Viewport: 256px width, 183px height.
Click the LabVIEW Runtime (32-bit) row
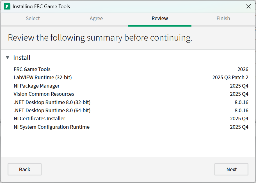[43, 77]
